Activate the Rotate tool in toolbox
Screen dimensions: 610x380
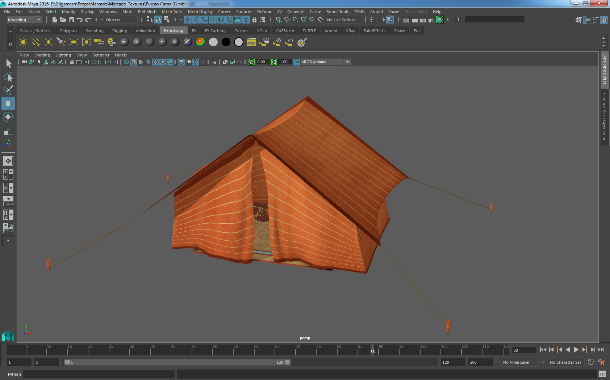(x=8, y=117)
